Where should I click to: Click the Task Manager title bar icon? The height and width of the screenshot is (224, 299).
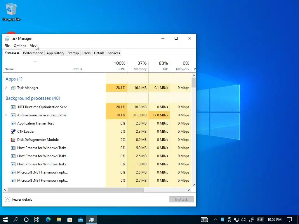pyautogui.click(x=7, y=38)
